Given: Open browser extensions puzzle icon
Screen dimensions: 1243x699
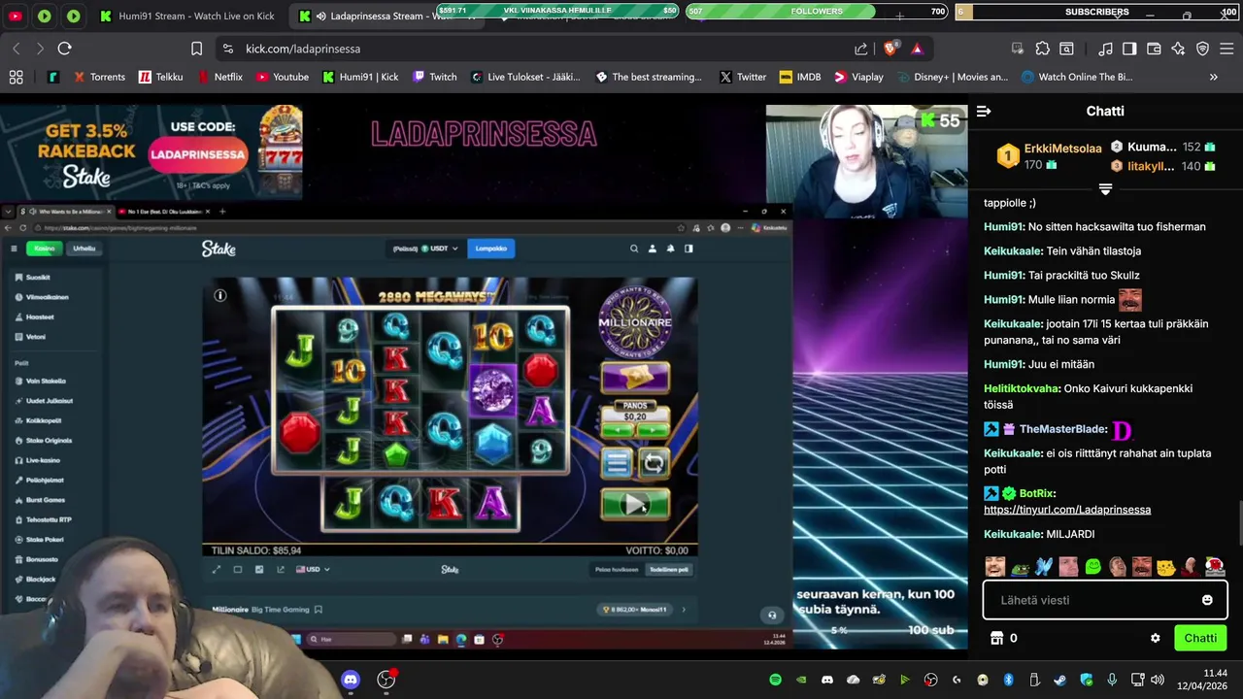Looking at the screenshot, I should pos(1042,49).
